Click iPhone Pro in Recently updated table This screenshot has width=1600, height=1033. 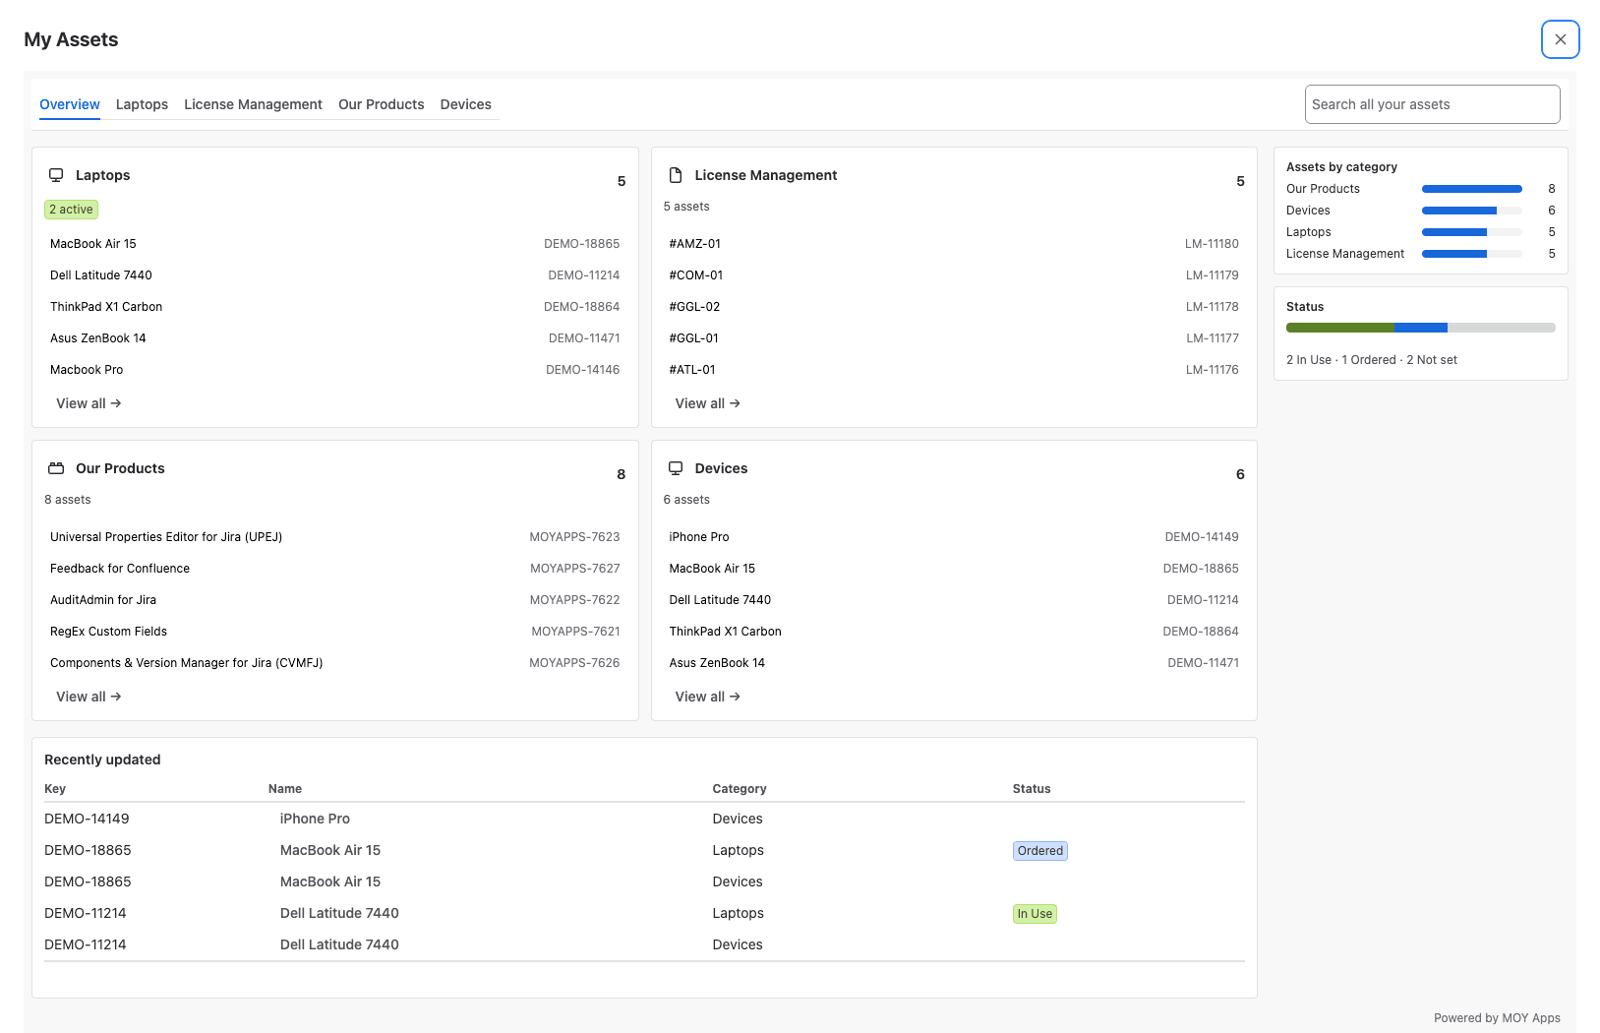[x=315, y=819]
